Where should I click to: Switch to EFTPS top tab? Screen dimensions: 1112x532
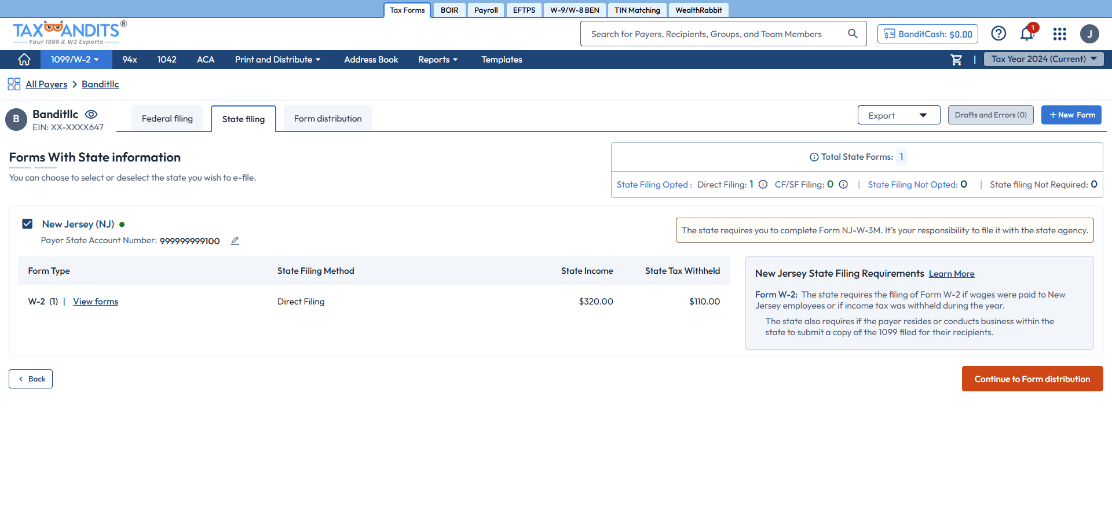pyautogui.click(x=524, y=10)
